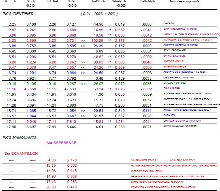Click the .0086 Delta/Math value
The image size is (220, 191).
click(x=147, y=24)
